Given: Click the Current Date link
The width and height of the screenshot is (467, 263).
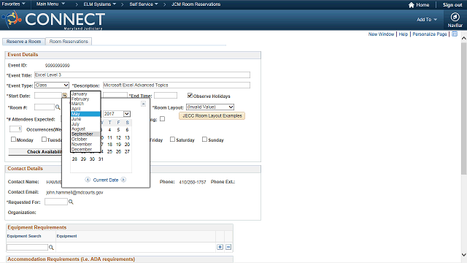Looking at the screenshot, I should (x=106, y=180).
